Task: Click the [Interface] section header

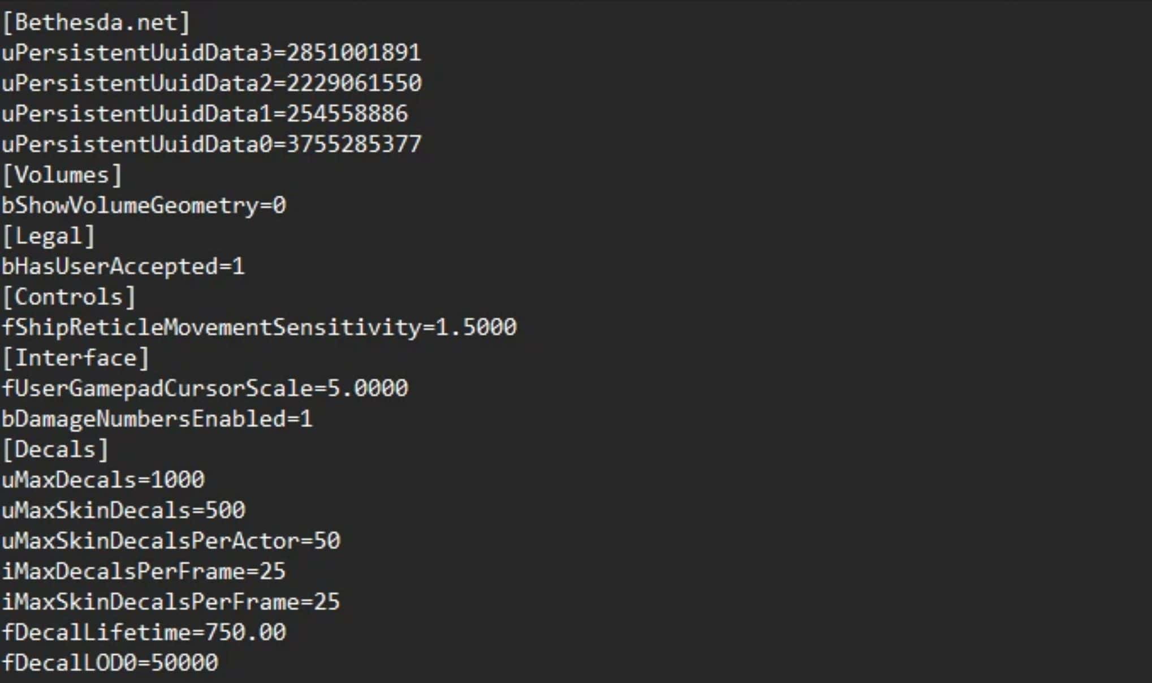Action: pos(76,358)
